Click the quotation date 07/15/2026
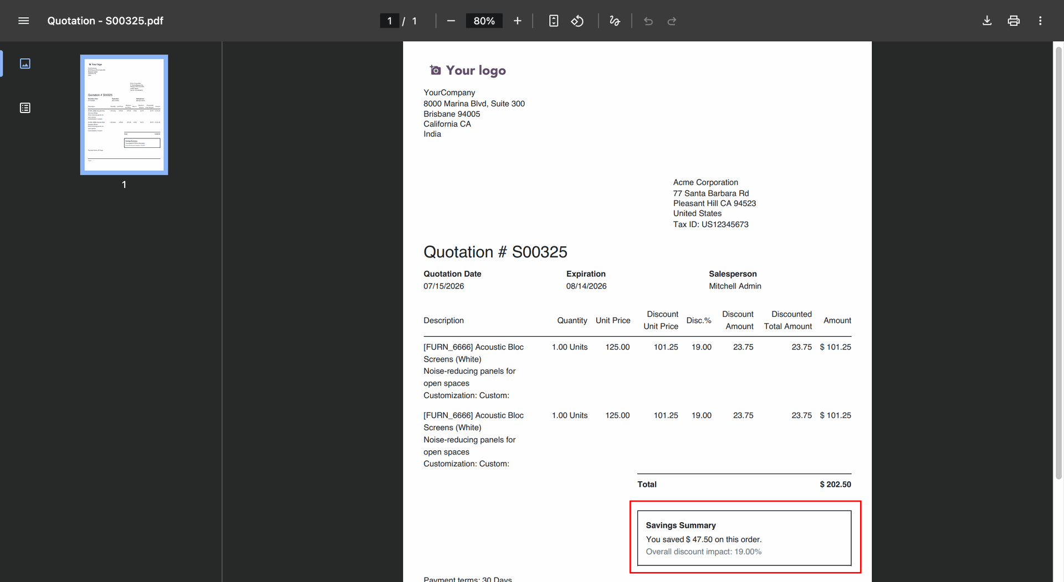The width and height of the screenshot is (1064, 582). (x=444, y=286)
